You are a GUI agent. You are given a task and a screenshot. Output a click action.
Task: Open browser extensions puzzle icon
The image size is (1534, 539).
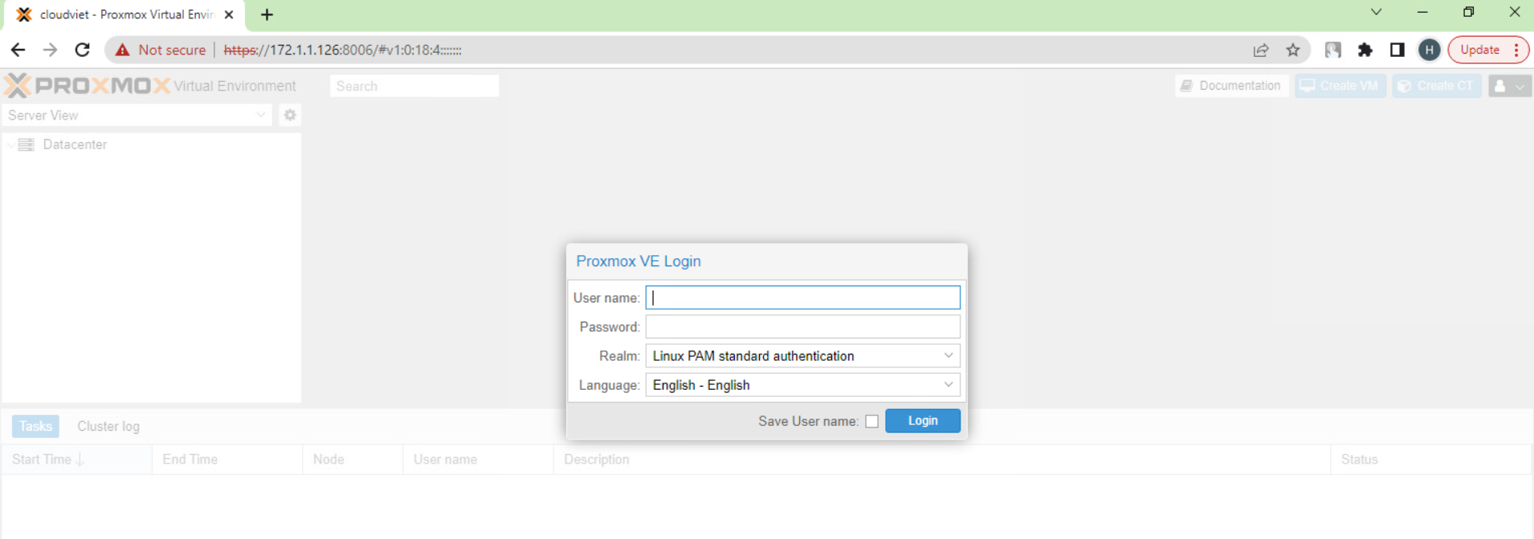click(1365, 50)
